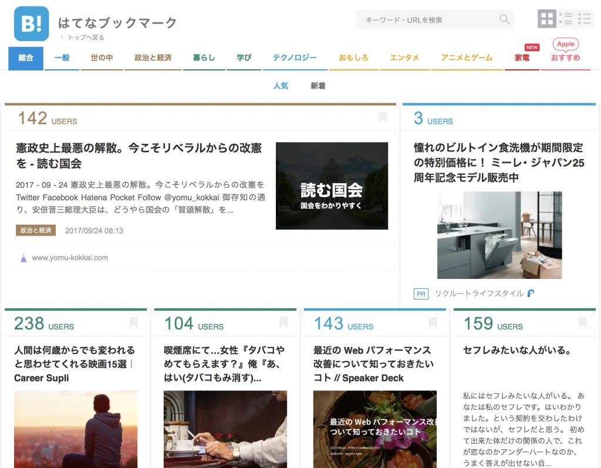Open the www.yomu-kokkai.com domain link
This screenshot has height=468, width=601.
click(70, 258)
